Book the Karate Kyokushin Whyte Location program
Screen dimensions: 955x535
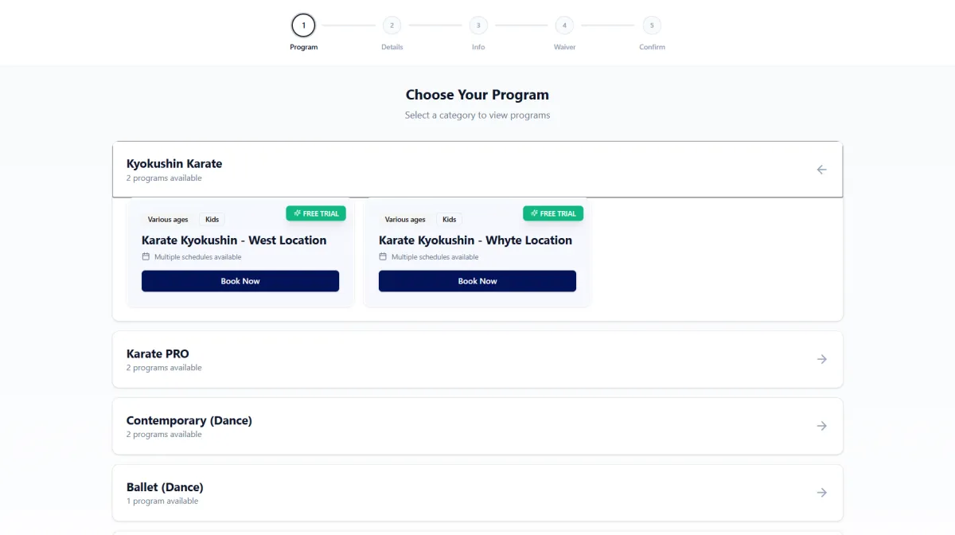tap(477, 281)
